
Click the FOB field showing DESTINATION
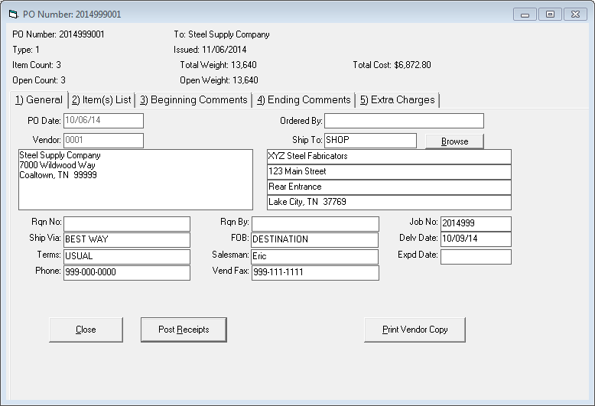point(314,239)
